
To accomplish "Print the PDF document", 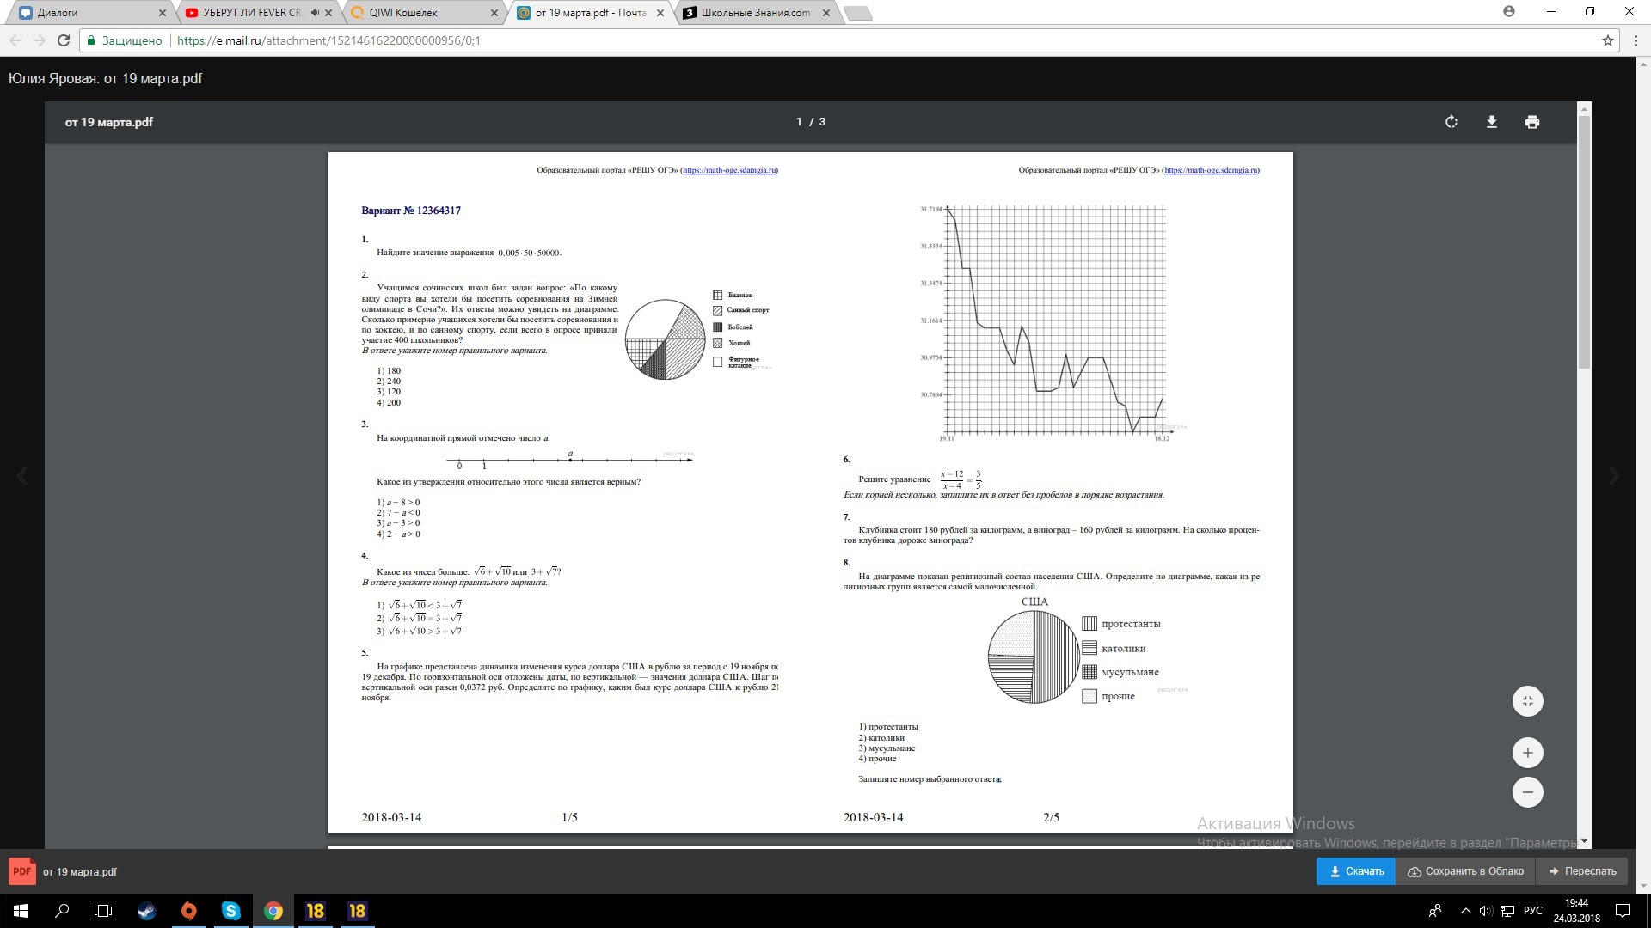I will point(1532,122).
